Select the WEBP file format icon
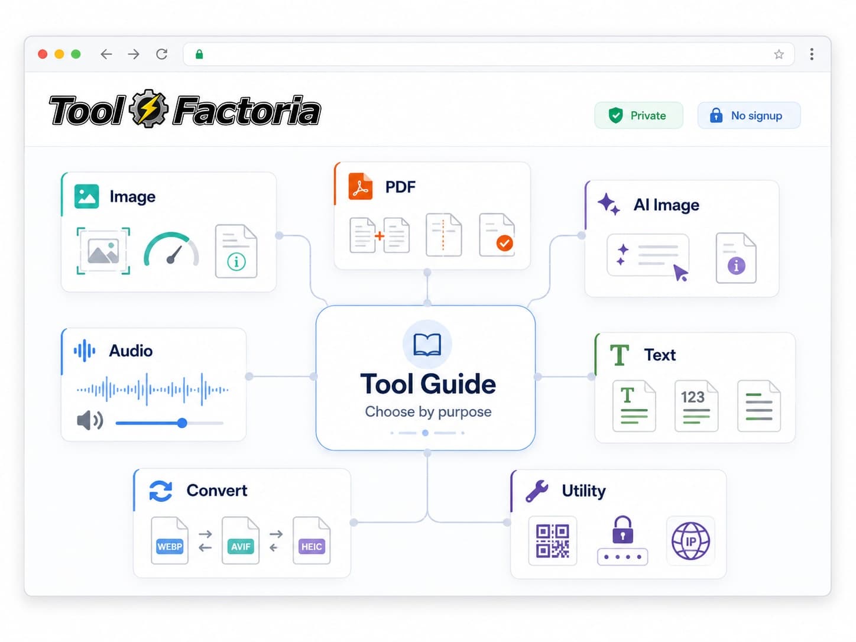 tap(170, 540)
